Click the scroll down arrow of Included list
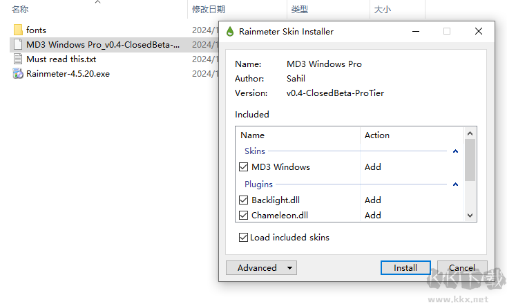The width and height of the screenshot is (507, 304). (470, 216)
